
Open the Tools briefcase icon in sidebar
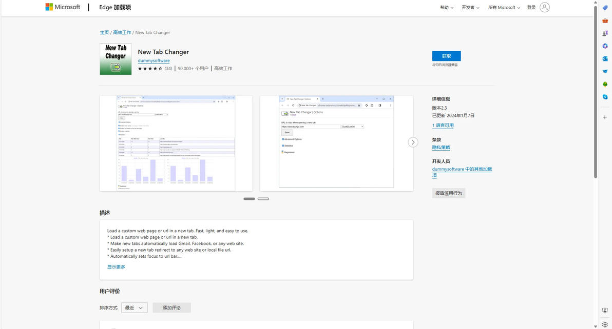pos(605,20)
